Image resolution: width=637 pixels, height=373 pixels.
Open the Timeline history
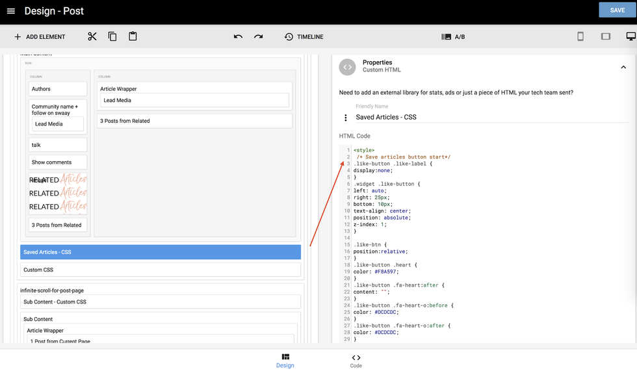click(x=304, y=37)
